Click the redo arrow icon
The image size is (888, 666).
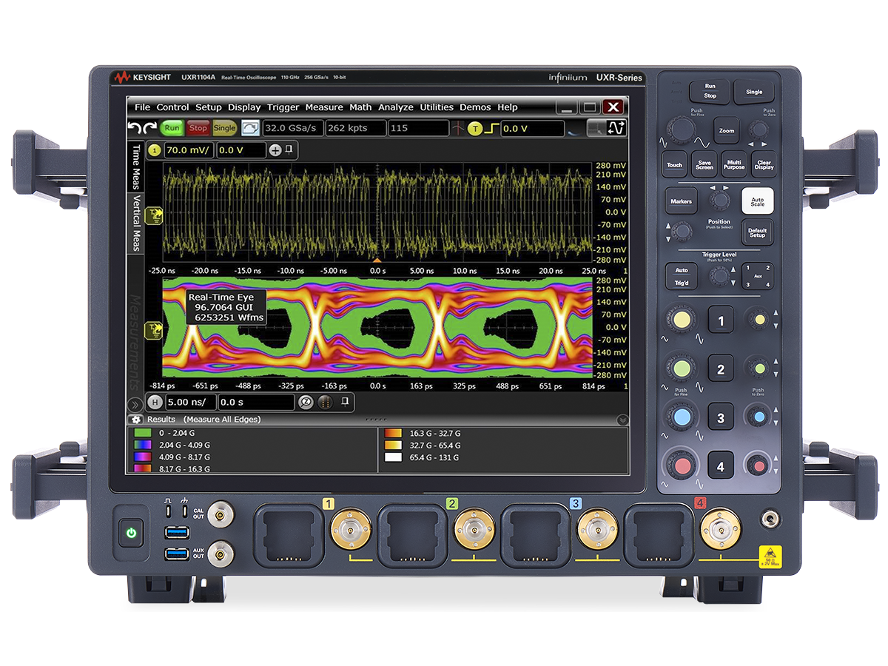pyautogui.click(x=149, y=127)
